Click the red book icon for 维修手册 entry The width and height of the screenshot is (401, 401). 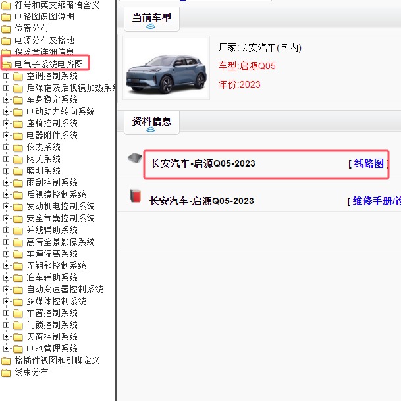tap(135, 196)
